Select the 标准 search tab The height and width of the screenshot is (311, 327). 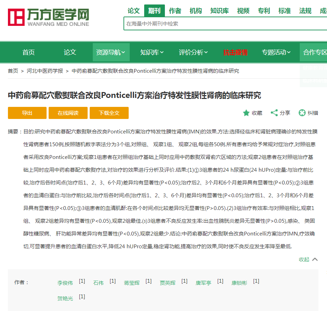[x=285, y=11]
